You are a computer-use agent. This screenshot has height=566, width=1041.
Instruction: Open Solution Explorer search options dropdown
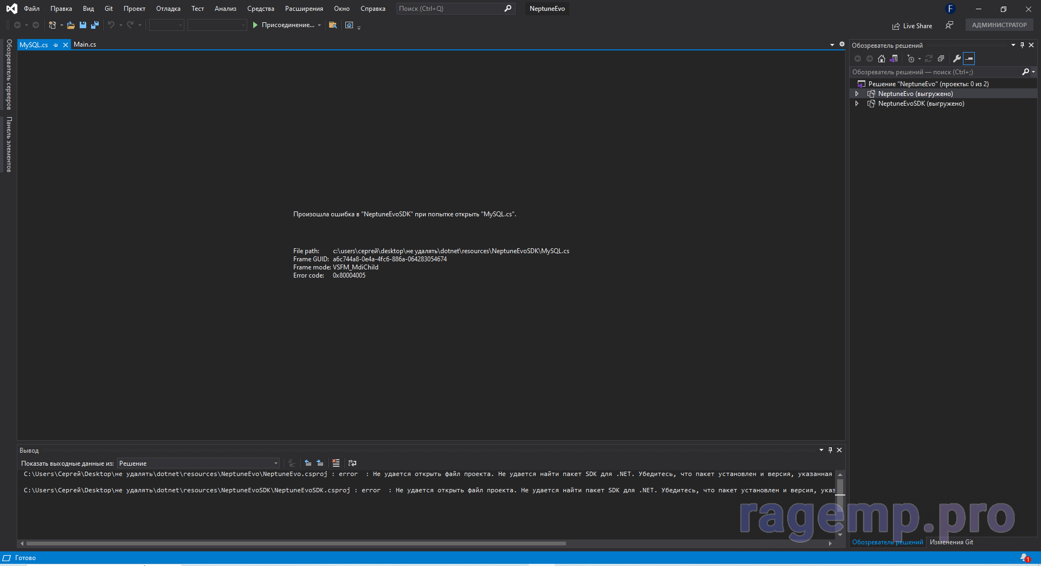(x=1033, y=72)
